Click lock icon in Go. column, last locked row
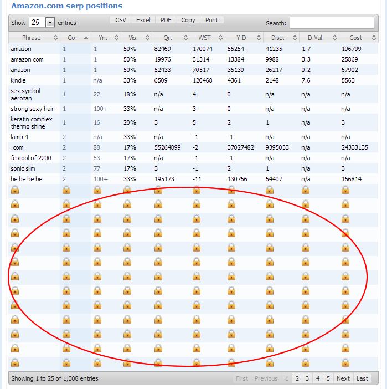387x389 pixels. [66, 363]
